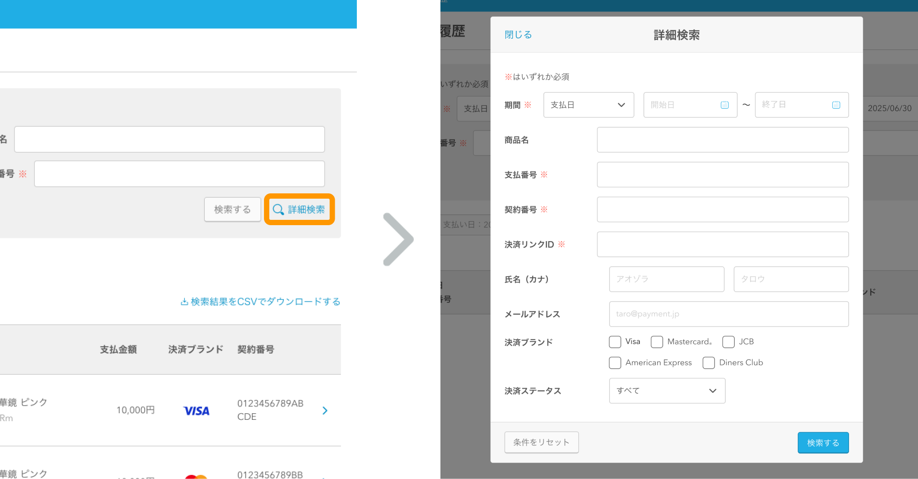Click the VISA brand logo in results

(x=196, y=411)
